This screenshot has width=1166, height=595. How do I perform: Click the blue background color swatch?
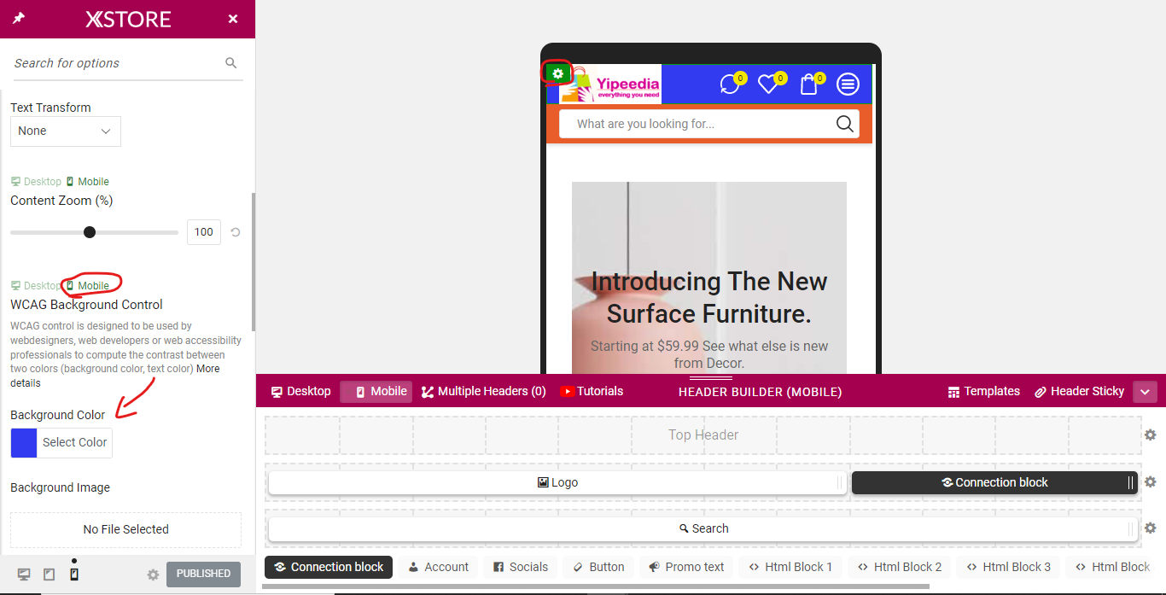(x=24, y=443)
